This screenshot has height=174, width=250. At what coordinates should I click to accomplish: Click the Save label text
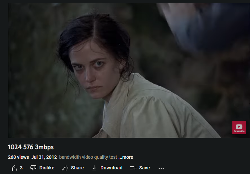click(x=145, y=168)
